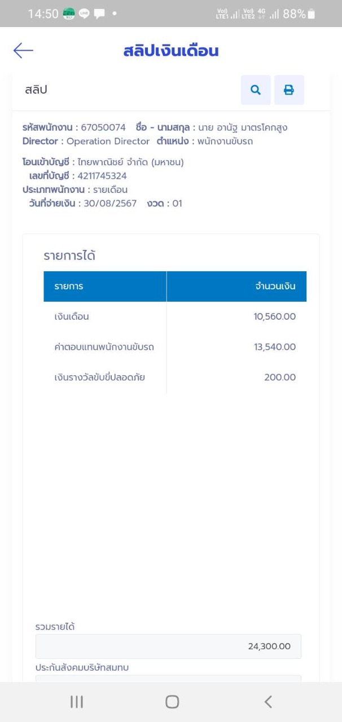Tap the employee code 67050074

click(x=103, y=127)
